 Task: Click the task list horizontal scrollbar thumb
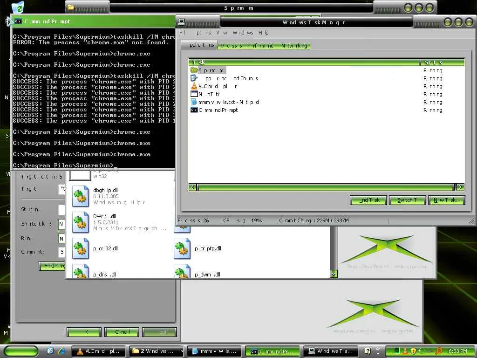click(326, 187)
